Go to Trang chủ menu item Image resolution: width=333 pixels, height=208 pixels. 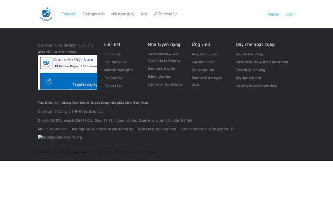[69, 14]
